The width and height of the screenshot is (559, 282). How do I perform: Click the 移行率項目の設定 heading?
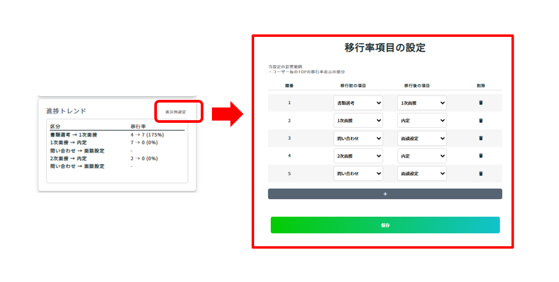point(385,48)
